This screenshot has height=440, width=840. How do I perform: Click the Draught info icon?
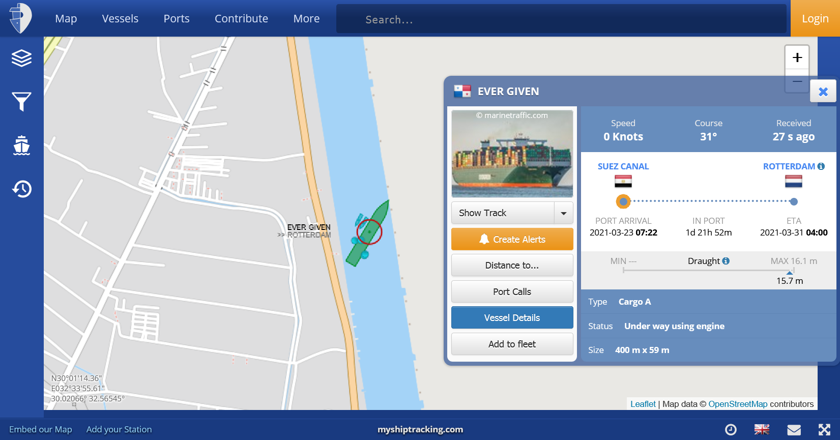726,261
